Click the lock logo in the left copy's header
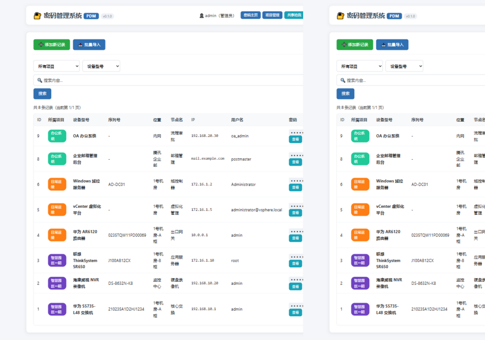 [37, 16]
